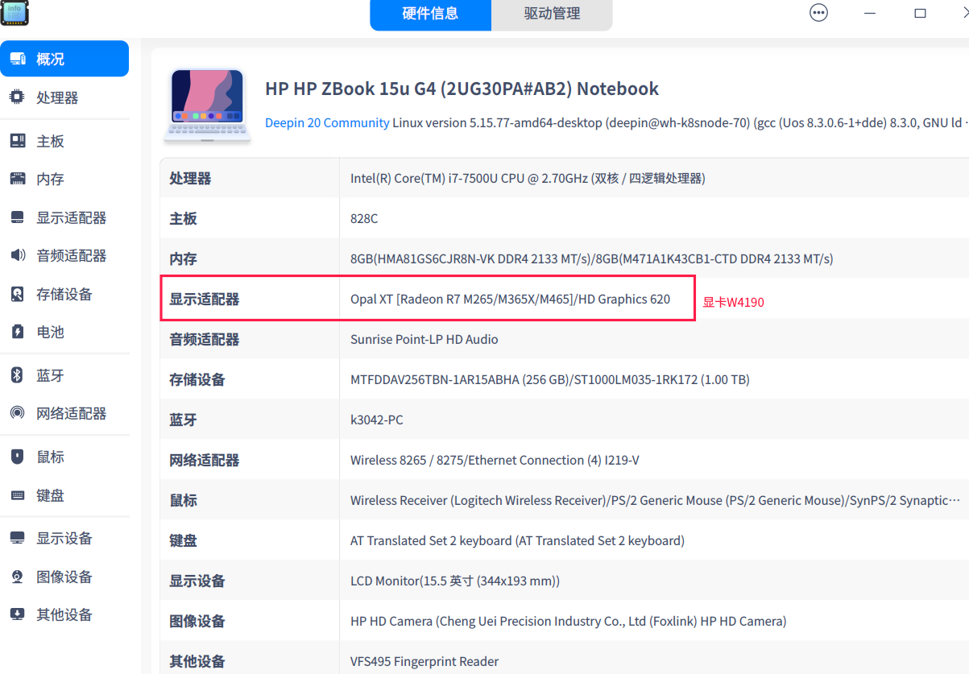View 电池 (Battery) information
969x674 pixels.
tap(48, 331)
